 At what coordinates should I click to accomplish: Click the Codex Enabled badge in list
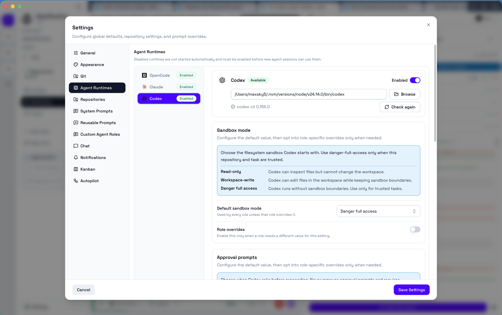click(x=186, y=99)
